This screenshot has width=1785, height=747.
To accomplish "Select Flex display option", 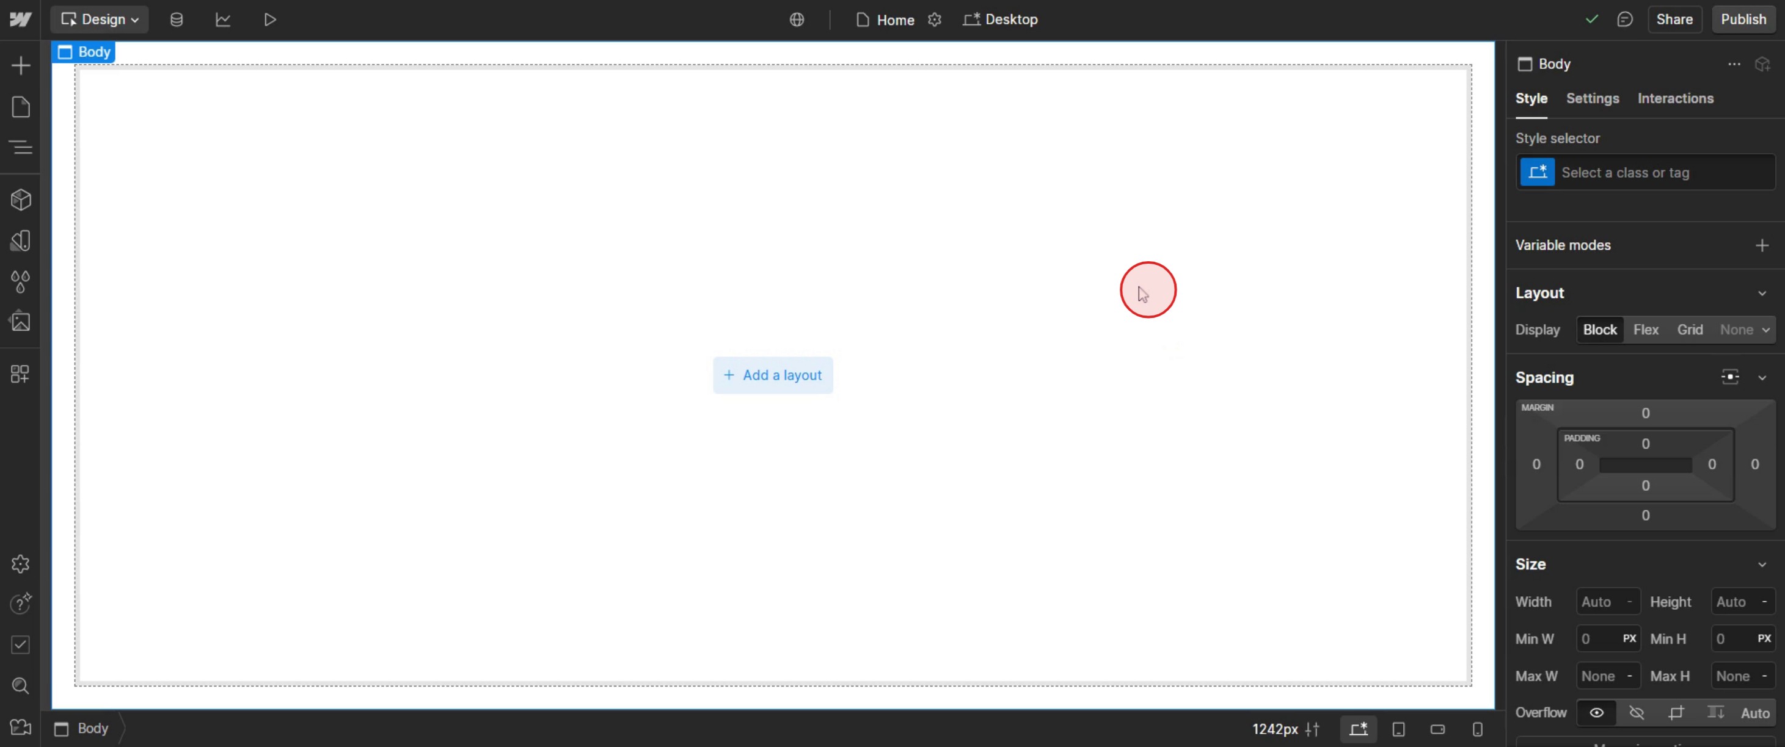I will coord(1646,330).
